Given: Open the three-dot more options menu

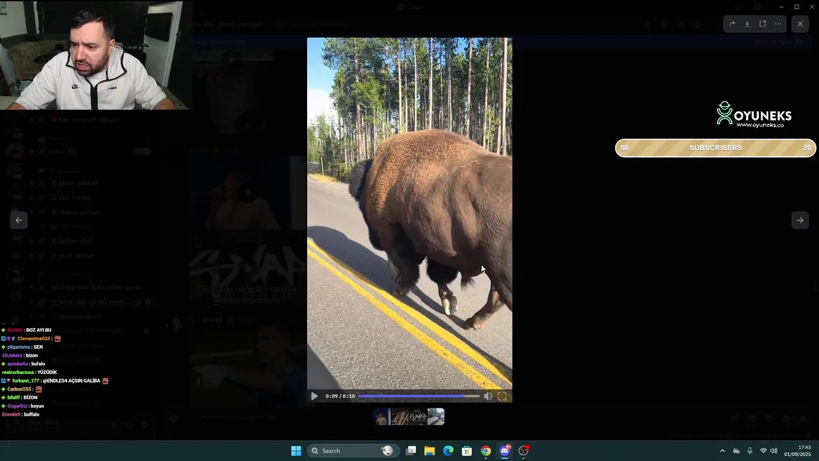Looking at the screenshot, I should coord(778,24).
